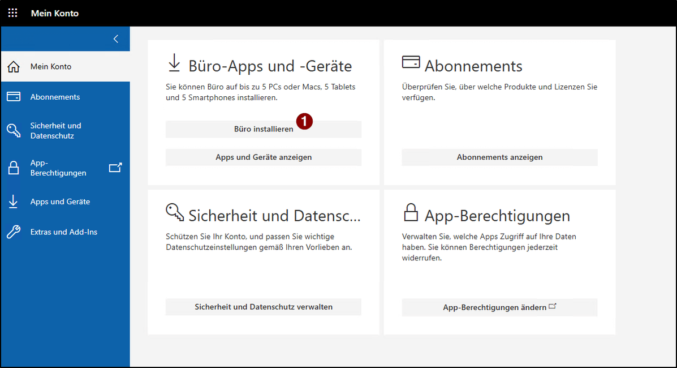The image size is (677, 368).
Task: Click Apps und Geräte anzeigen button
Action: (264, 157)
